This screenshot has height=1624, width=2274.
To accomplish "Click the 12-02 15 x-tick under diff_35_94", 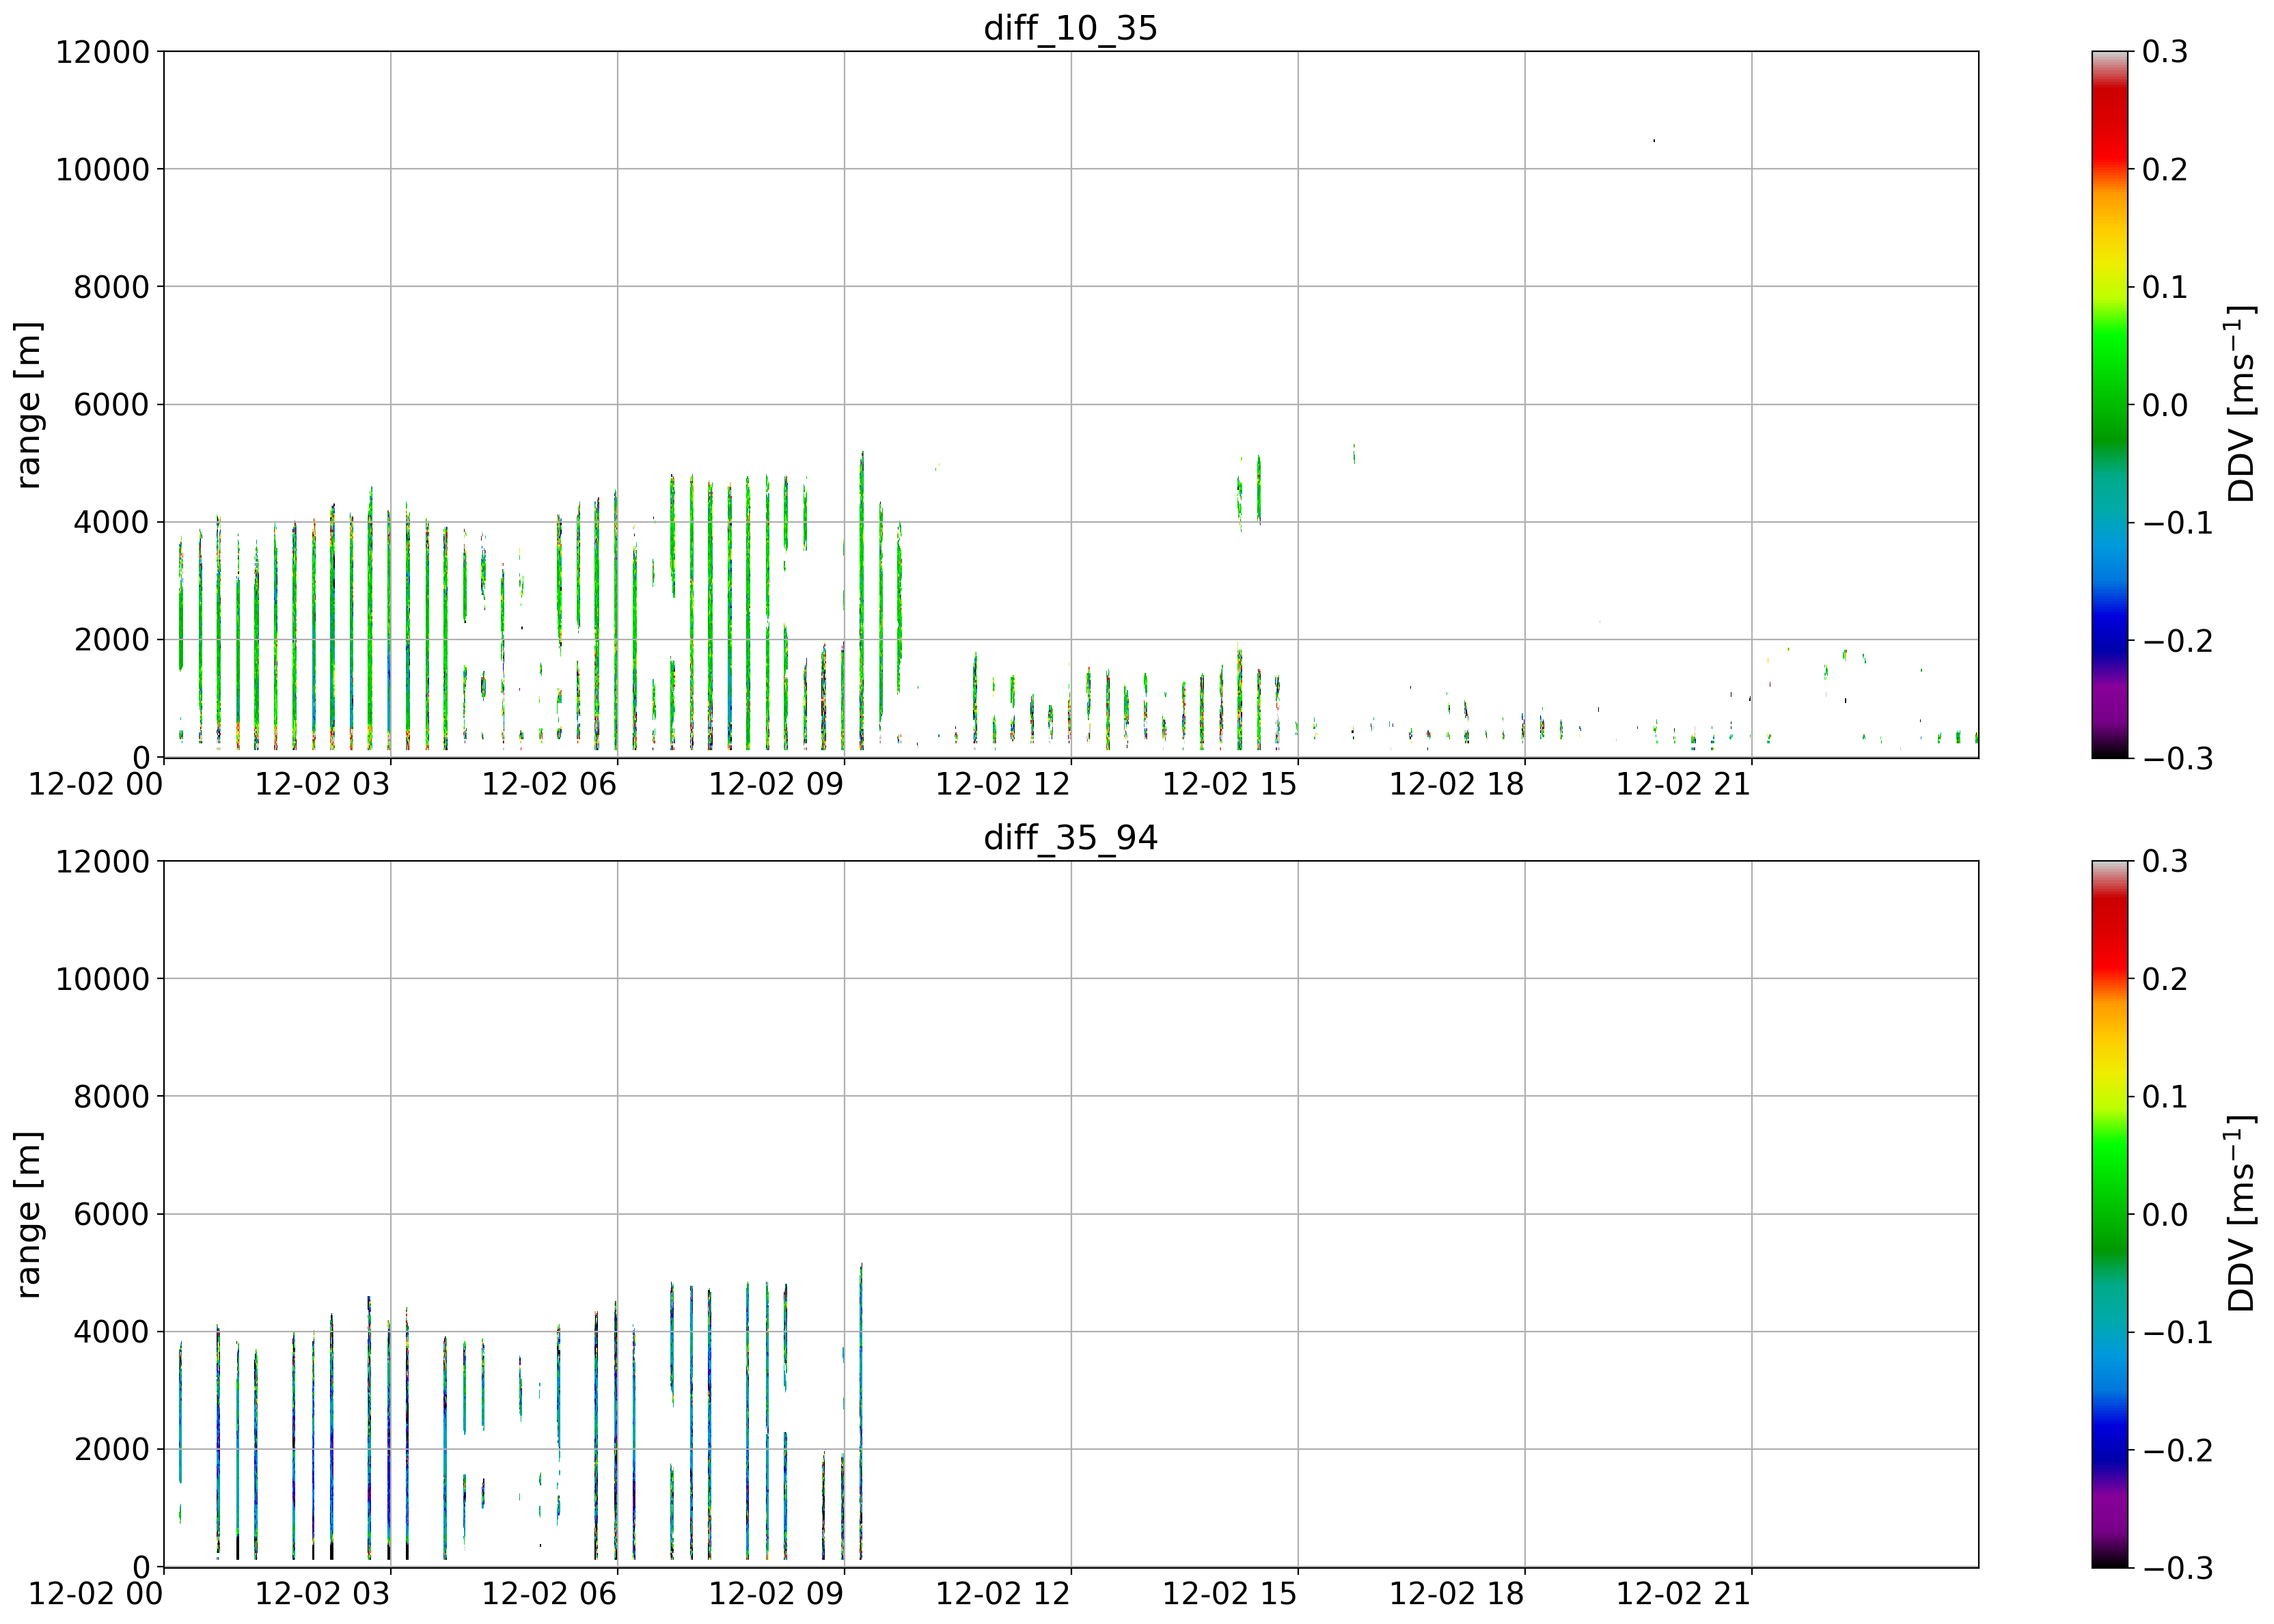I will 1230,1594.
